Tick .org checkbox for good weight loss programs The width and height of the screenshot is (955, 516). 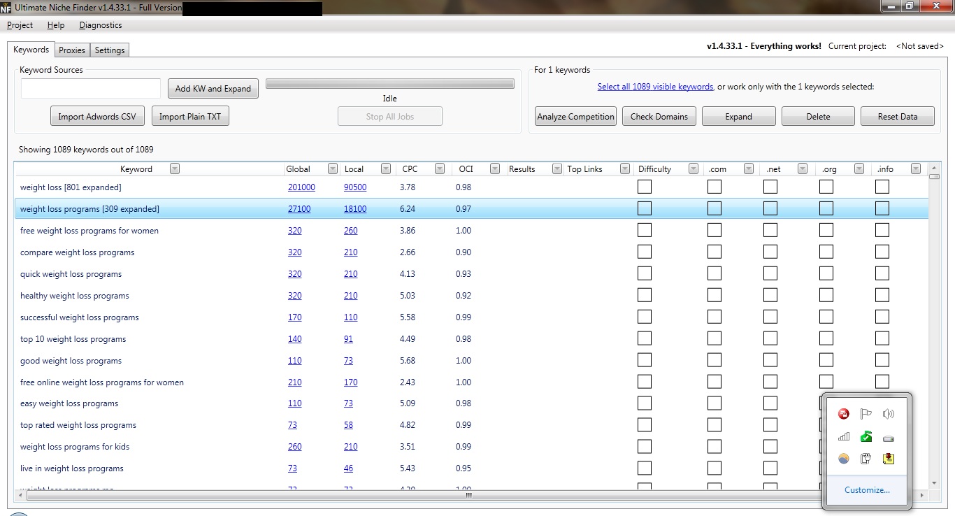826,360
